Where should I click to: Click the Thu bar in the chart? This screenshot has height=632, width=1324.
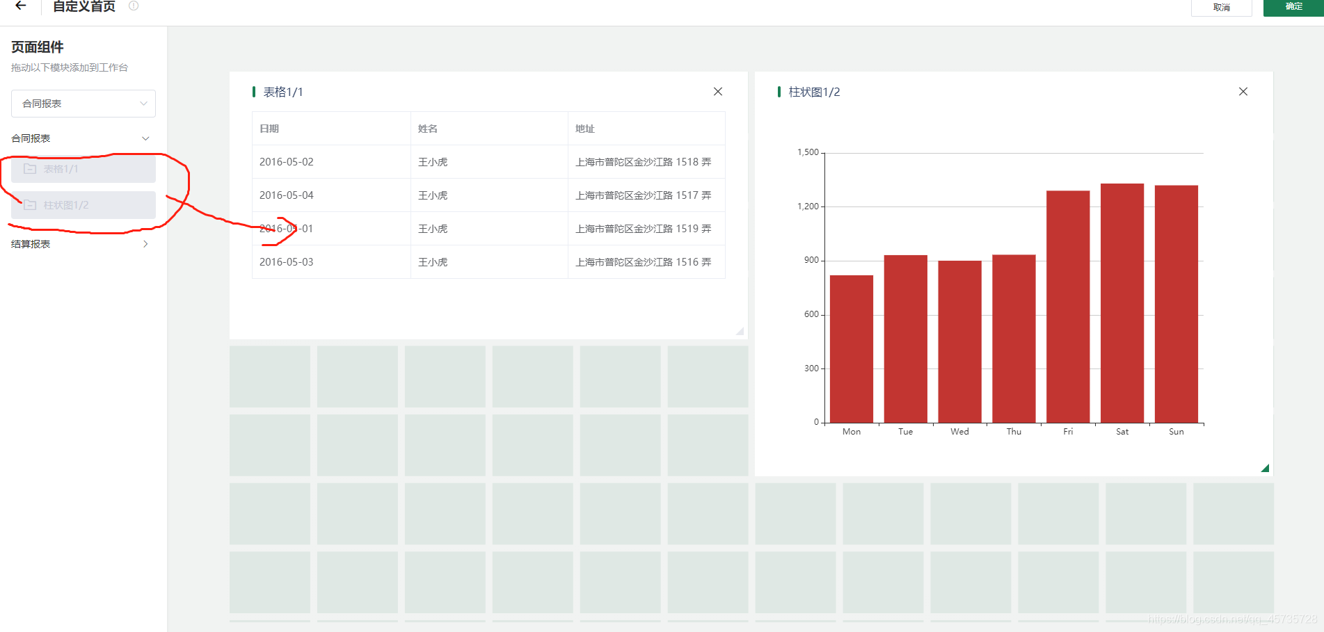(x=1014, y=339)
